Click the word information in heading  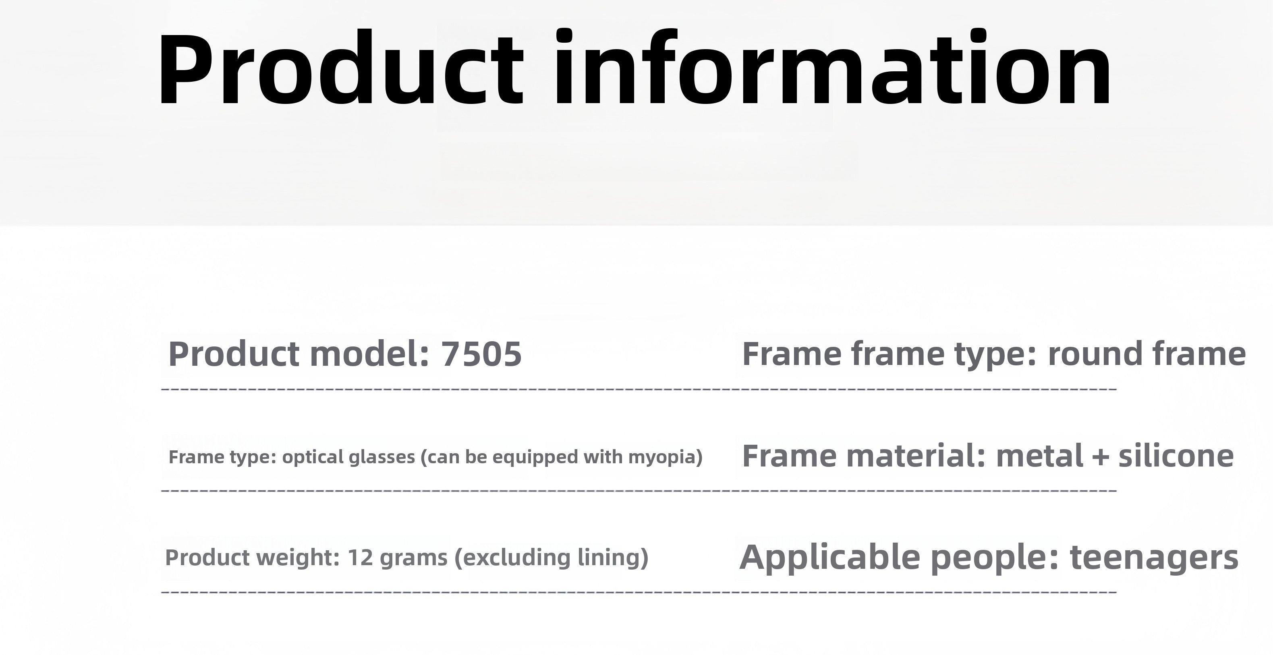tap(833, 68)
